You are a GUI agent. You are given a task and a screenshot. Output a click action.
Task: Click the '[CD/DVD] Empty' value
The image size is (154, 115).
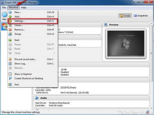pyautogui.click(x=68, y=87)
